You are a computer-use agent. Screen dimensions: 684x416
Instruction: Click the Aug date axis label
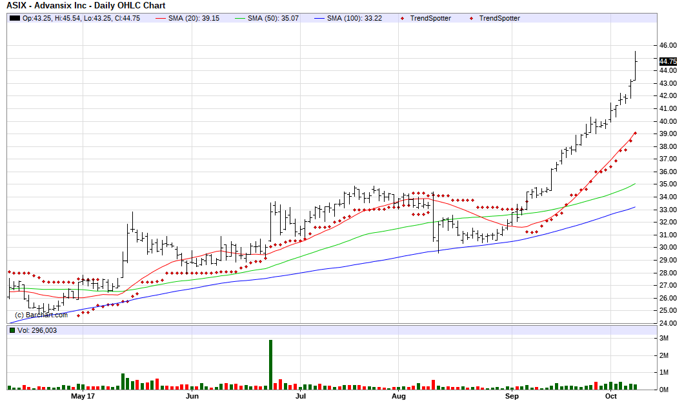[399, 396]
